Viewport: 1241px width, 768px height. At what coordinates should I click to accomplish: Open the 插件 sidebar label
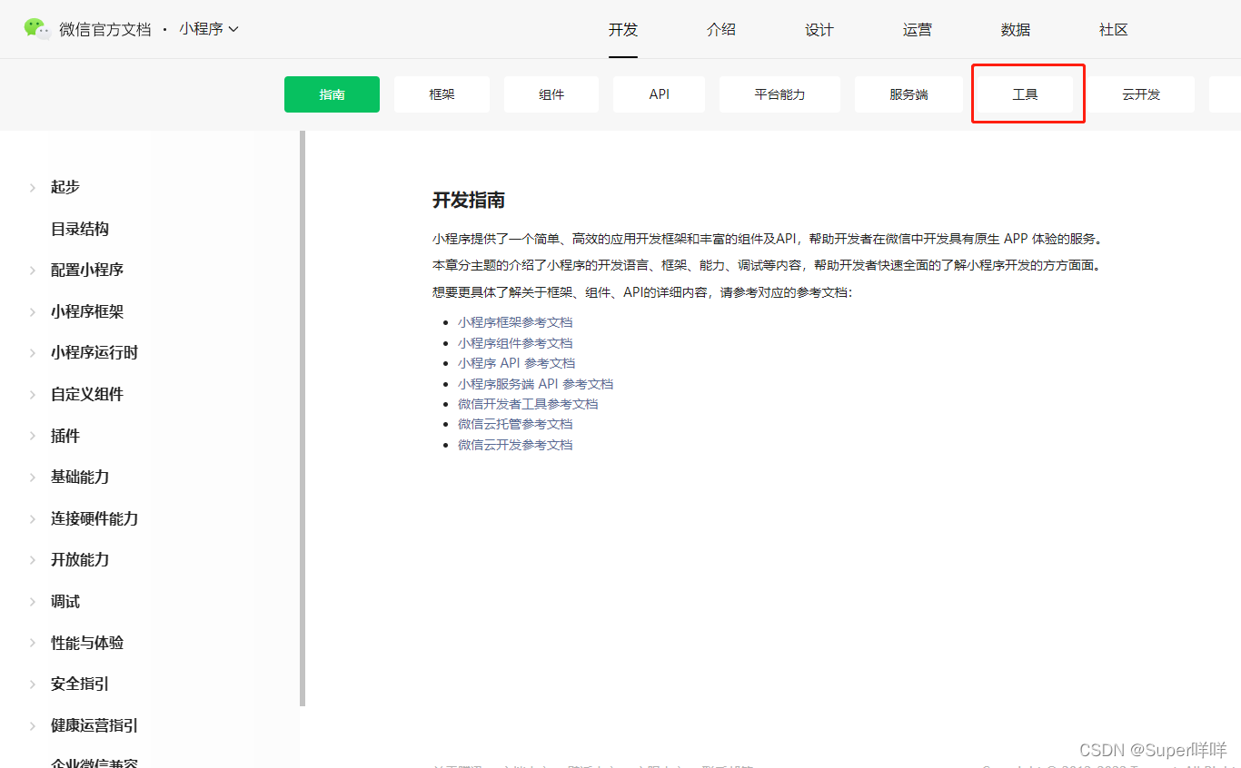tap(65, 437)
